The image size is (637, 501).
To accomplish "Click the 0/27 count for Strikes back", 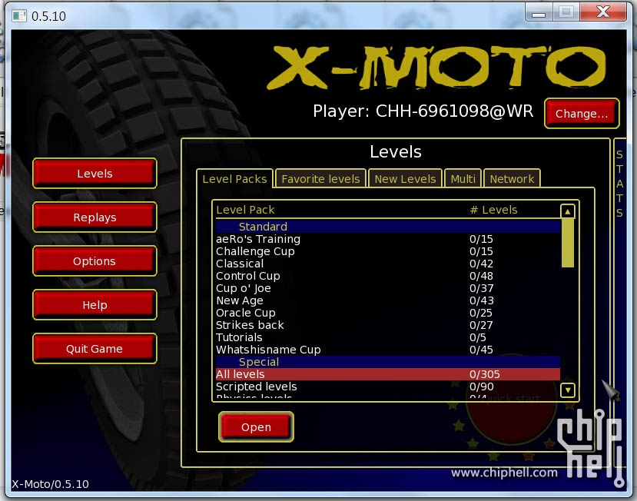I will point(481,325).
